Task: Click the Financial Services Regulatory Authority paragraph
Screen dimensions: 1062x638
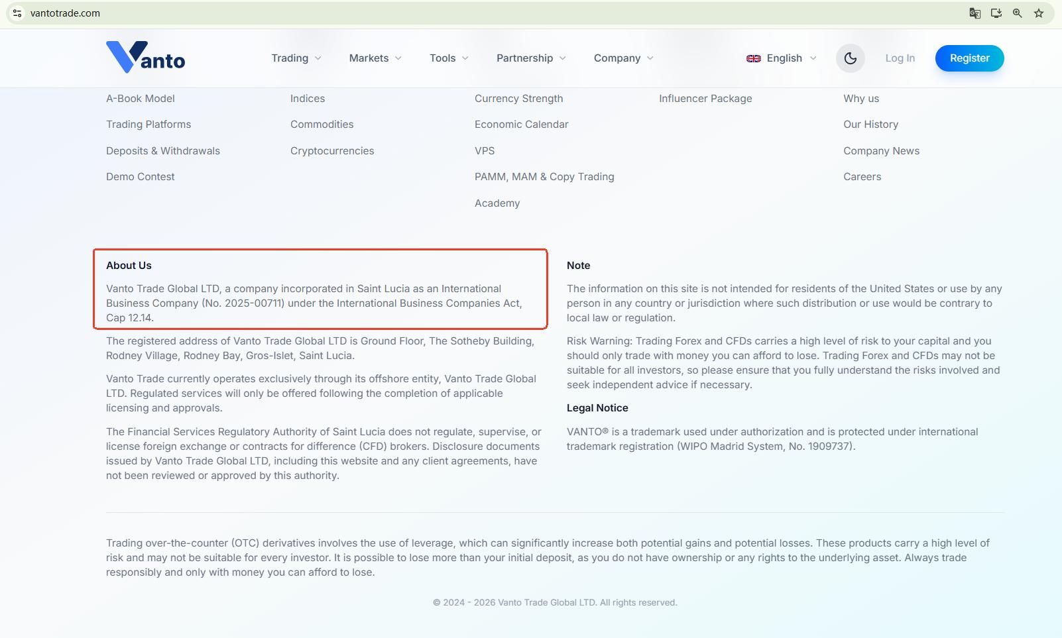Action: (324, 453)
